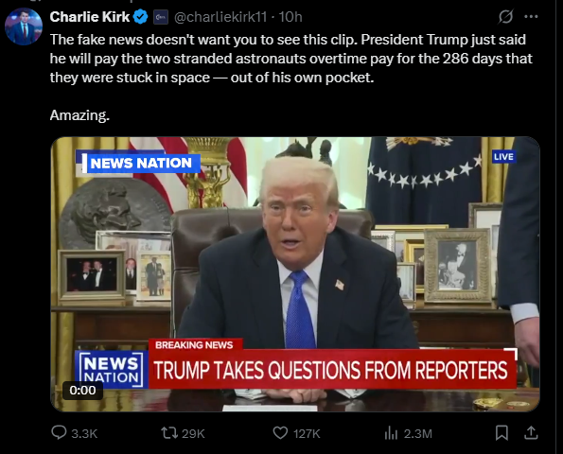Click the repost arrows icon
Viewport: 563px width, 454px height.
[169, 432]
